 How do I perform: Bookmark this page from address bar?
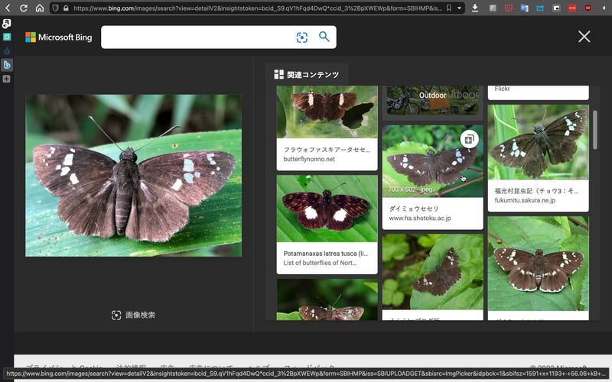[449, 8]
